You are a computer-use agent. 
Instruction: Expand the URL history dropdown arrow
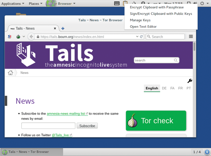[137, 37]
